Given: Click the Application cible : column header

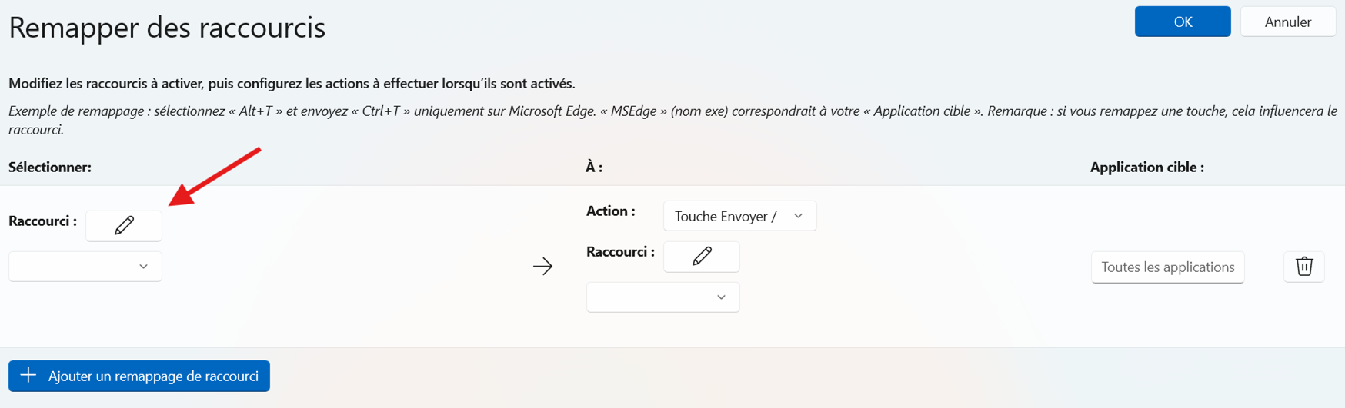Looking at the screenshot, I should (1146, 167).
